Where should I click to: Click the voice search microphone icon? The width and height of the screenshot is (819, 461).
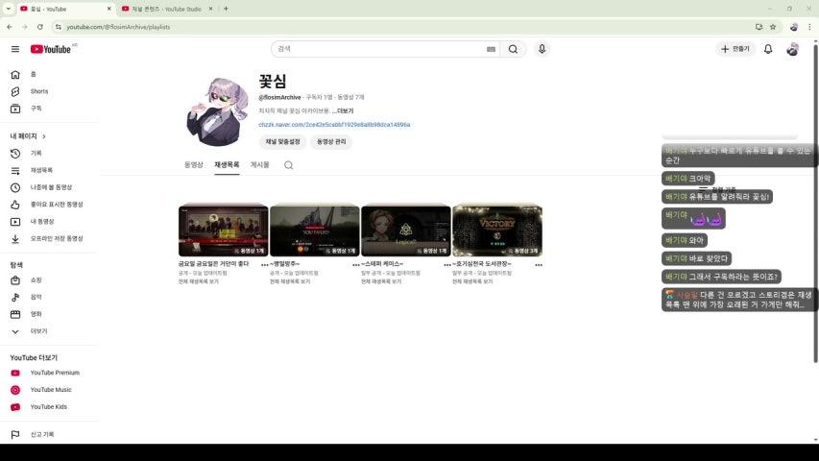pyautogui.click(x=542, y=49)
